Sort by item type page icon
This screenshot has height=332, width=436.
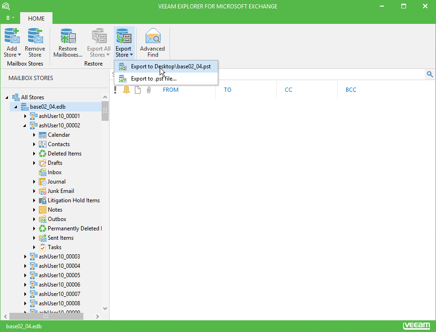138,90
